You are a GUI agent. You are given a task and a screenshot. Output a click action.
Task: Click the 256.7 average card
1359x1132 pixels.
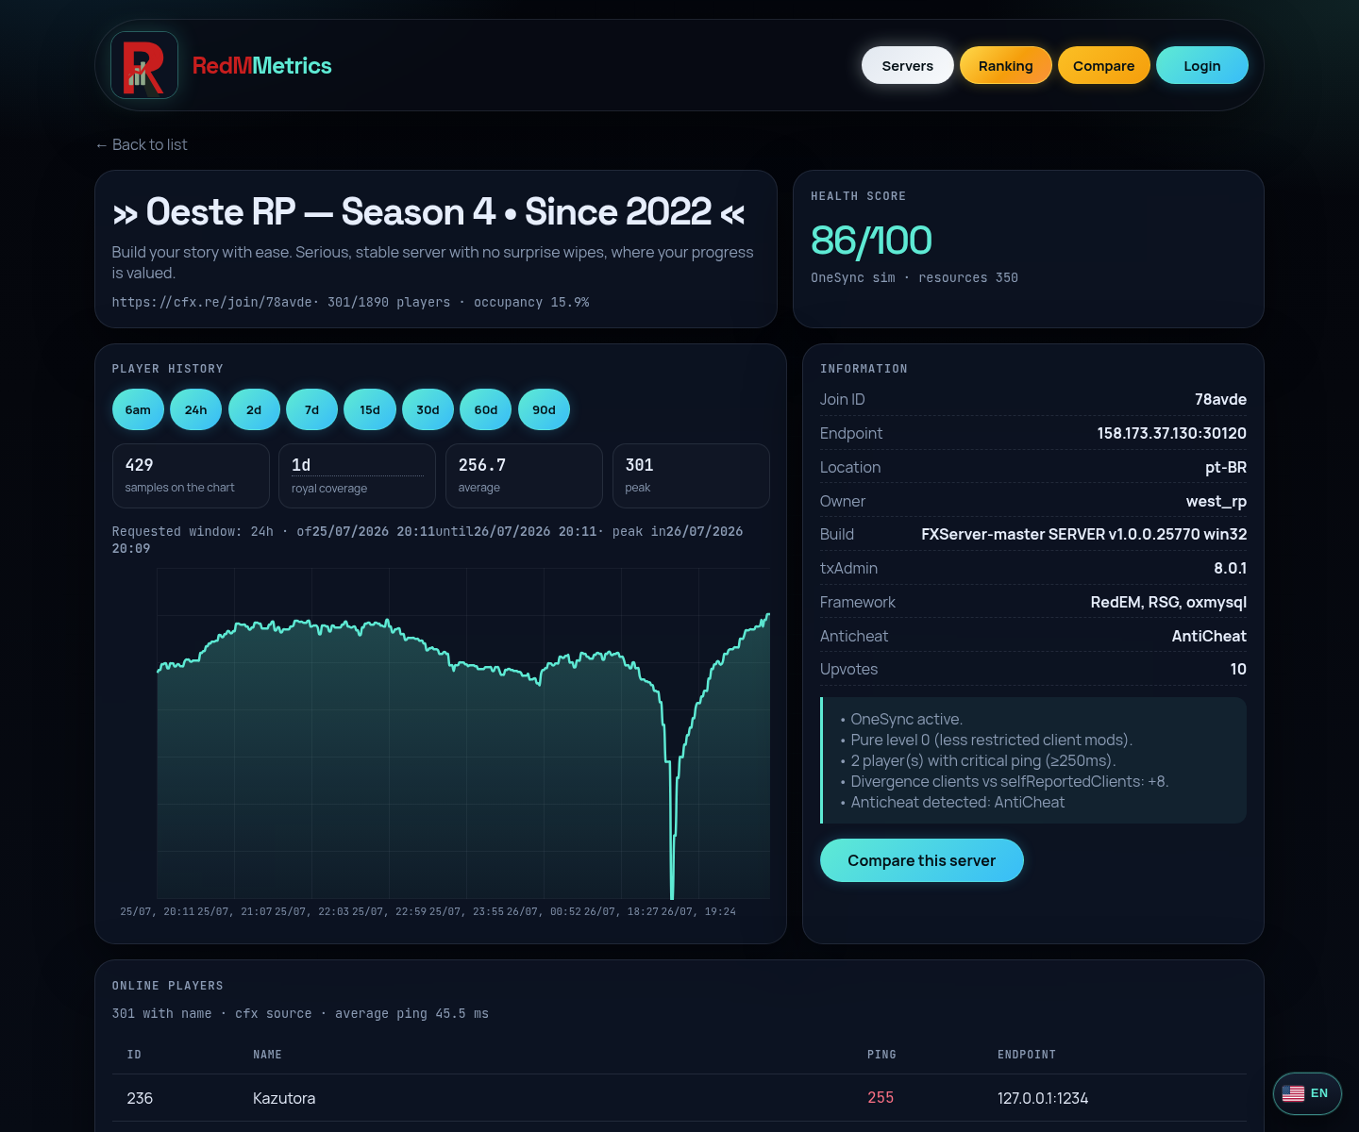tap(524, 475)
